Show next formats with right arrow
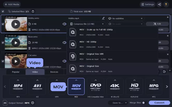Screen dimensions: 172x107 point(167,87)
